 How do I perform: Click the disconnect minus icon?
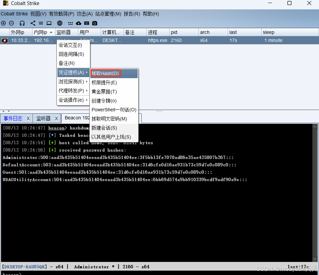point(12,23)
